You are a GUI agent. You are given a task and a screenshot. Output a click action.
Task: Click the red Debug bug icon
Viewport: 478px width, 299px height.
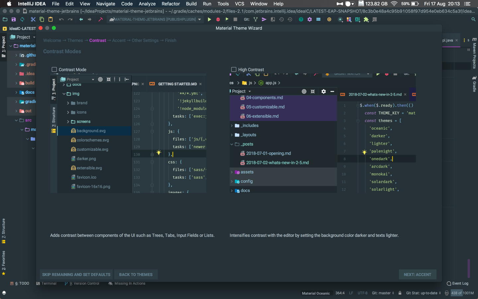[x=218, y=20]
